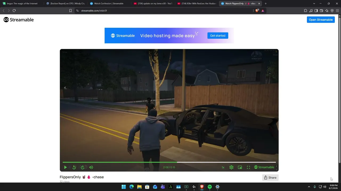Image resolution: width=341 pixels, height=191 pixels.
Task: Click Get started in the banner
Action: click(218, 36)
